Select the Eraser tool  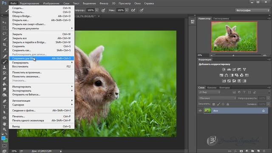pyautogui.click(x=4, y=78)
